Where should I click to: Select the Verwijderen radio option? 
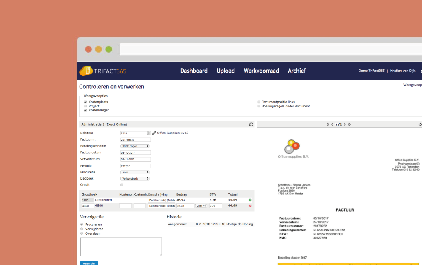[x=82, y=229]
